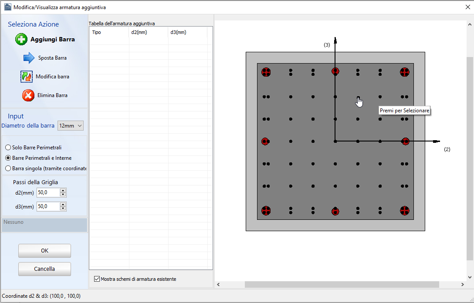
Task: Choose Barra singola radio option
Action: tap(8, 168)
